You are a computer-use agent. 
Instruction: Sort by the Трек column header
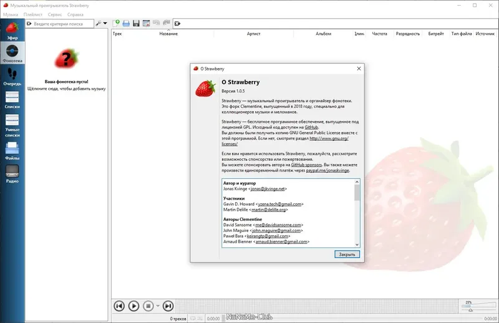click(117, 34)
